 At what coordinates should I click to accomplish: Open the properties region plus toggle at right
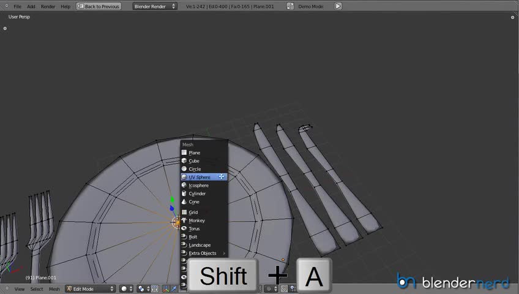point(512,17)
